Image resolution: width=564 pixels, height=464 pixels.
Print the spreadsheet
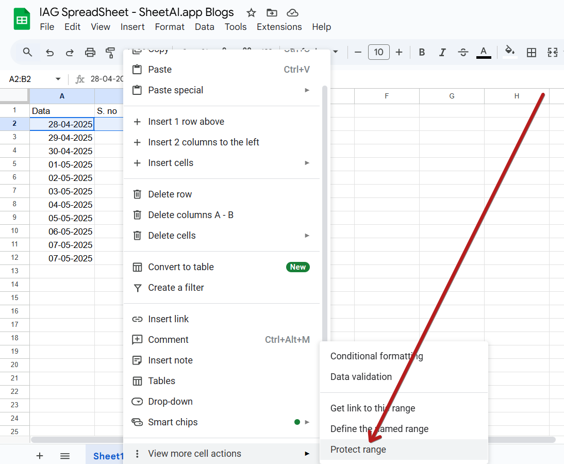(90, 53)
